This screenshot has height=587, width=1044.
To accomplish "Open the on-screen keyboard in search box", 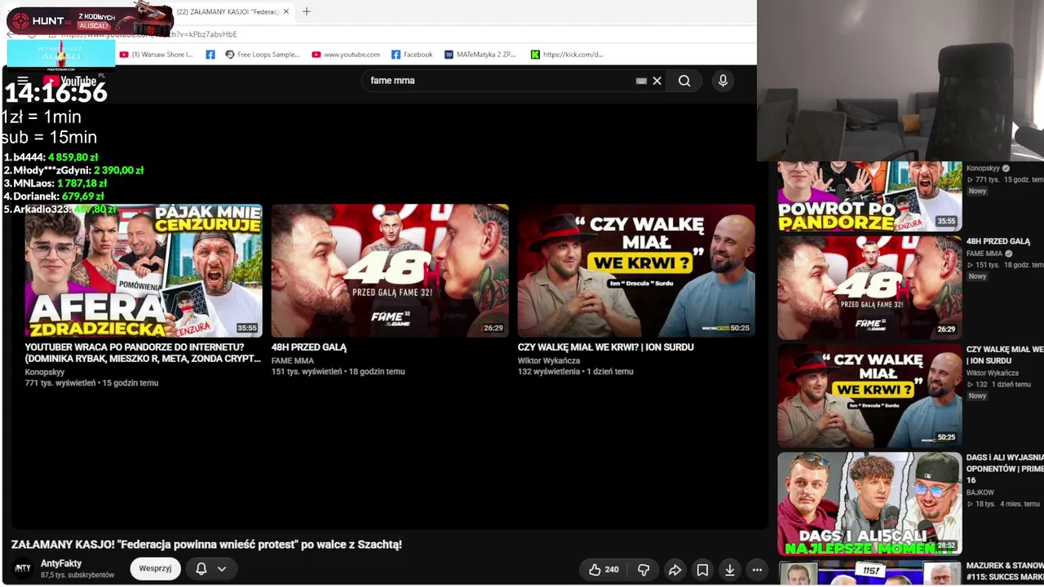I will [x=641, y=81].
